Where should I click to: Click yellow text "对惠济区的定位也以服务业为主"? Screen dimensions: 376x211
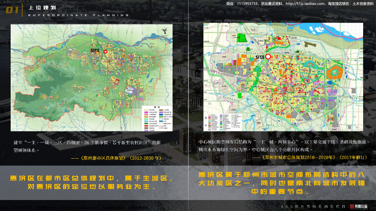click(92, 186)
